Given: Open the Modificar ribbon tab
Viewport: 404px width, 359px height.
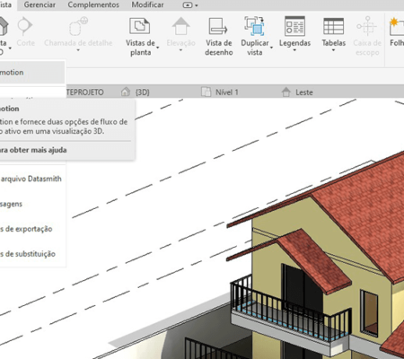Looking at the screenshot, I should click(147, 4).
